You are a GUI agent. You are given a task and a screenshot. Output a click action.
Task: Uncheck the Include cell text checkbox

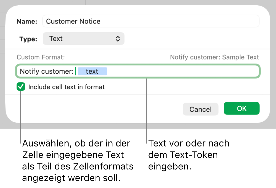pos(21,87)
